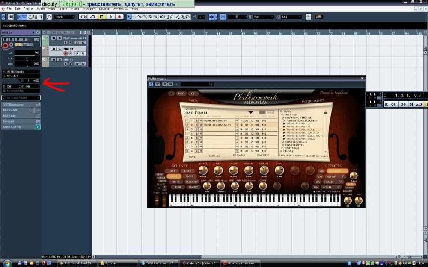The height and width of the screenshot is (267, 428).
Task: Solo the MIDI 02 track
Action: [x=59, y=59]
